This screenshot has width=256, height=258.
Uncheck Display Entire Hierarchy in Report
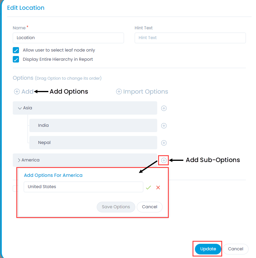click(x=16, y=60)
